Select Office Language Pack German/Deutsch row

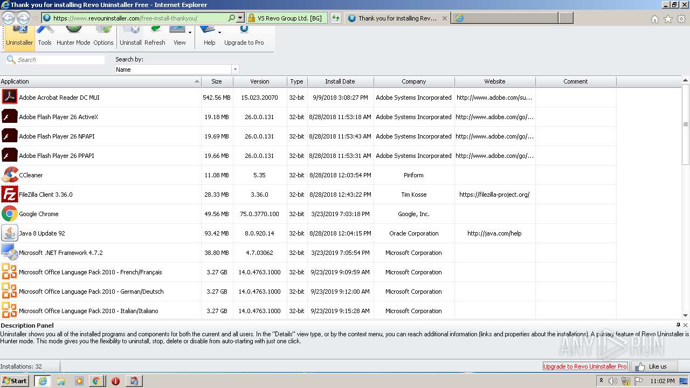[308, 292]
